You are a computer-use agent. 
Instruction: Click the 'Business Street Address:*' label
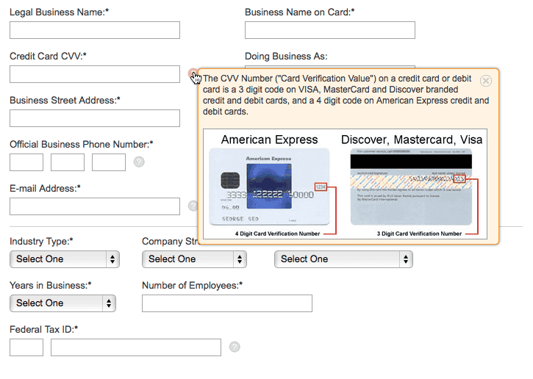(x=65, y=100)
